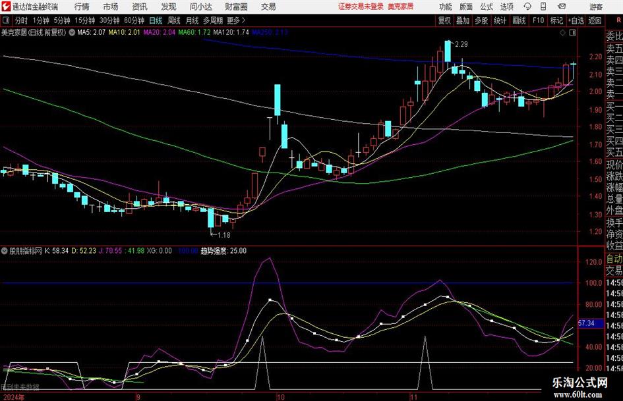This screenshot has height=401, width=623.
Task: Click the MA120: 1.74 label
Action: pyautogui.click(x=231, y=32)
